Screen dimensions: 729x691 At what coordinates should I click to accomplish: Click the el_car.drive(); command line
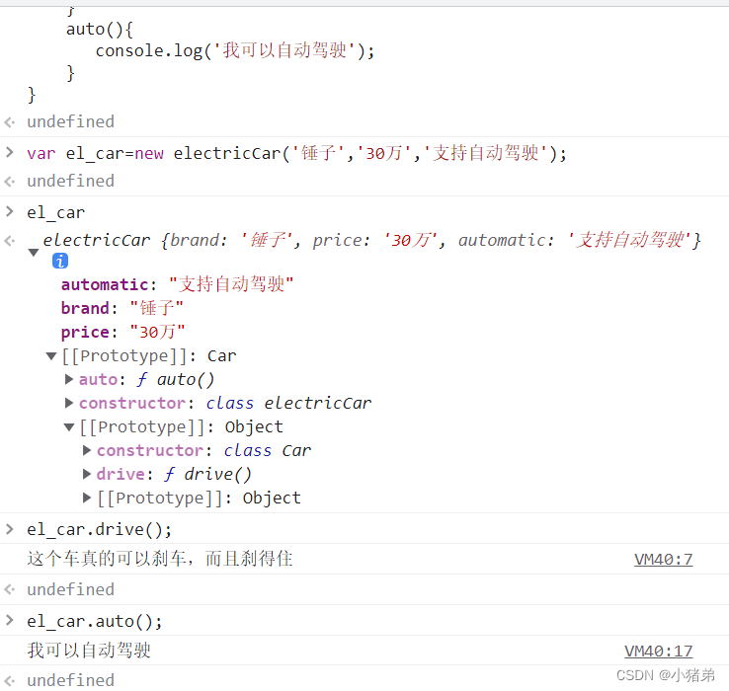point(99,529)
